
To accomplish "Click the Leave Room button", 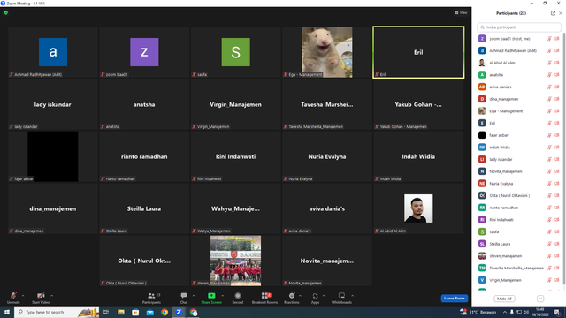I will pos(454,299).
